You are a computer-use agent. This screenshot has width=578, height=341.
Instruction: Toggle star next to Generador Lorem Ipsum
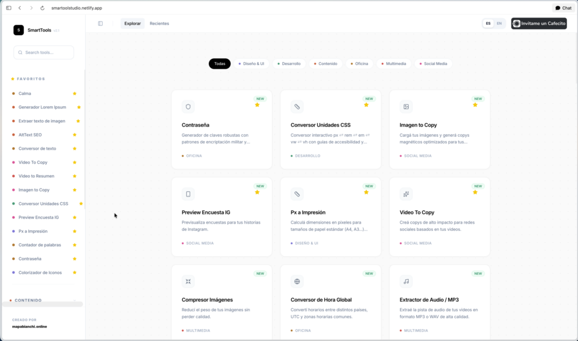click(x=79, y=107)
